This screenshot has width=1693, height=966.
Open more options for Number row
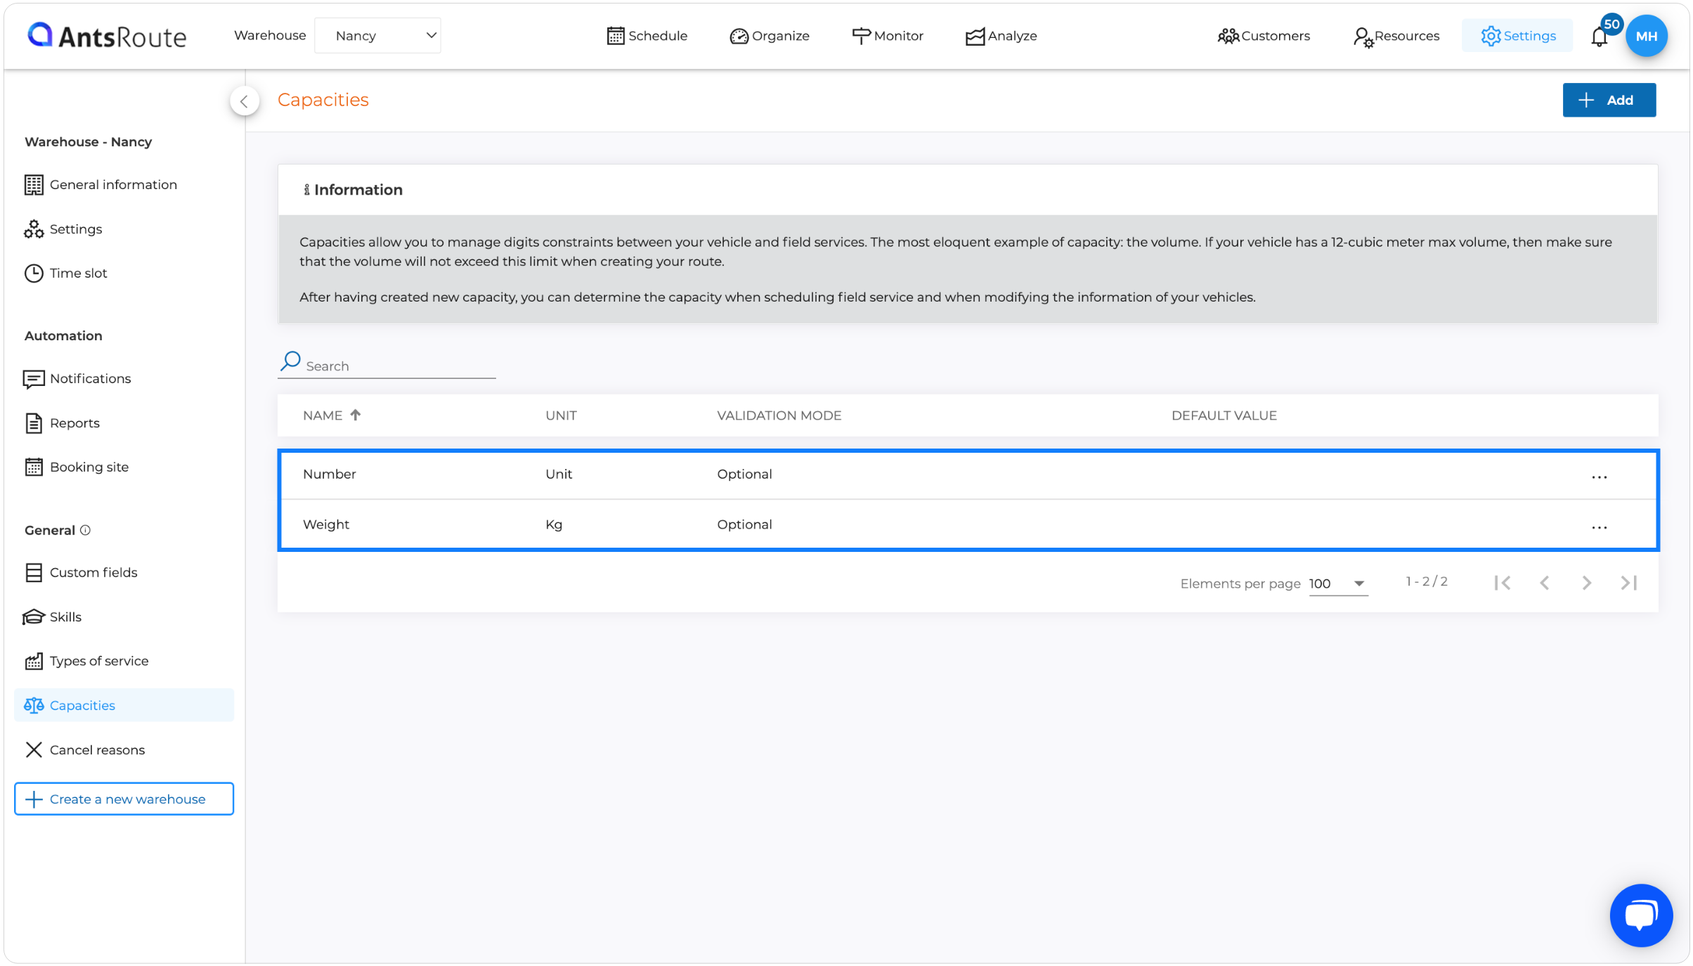click(1600, 477)
